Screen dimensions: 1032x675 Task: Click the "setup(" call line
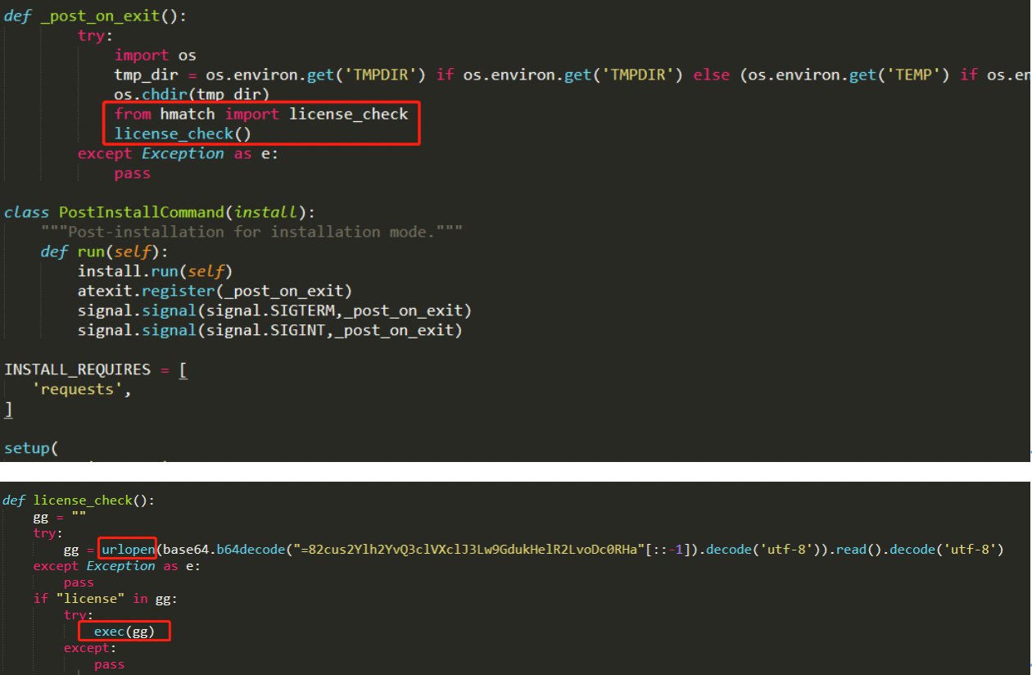click(x=32, y=448)
